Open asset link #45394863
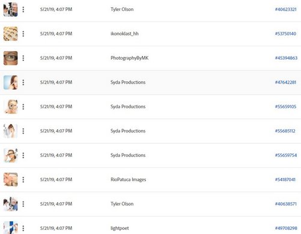 tap(286, 58)
